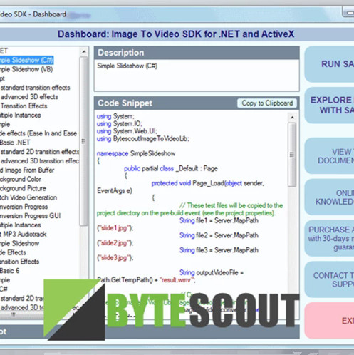Viewport: 354px width, 355px height.
Task: Open the ONLI... KNOWLEDG... button
Action: 329,197
